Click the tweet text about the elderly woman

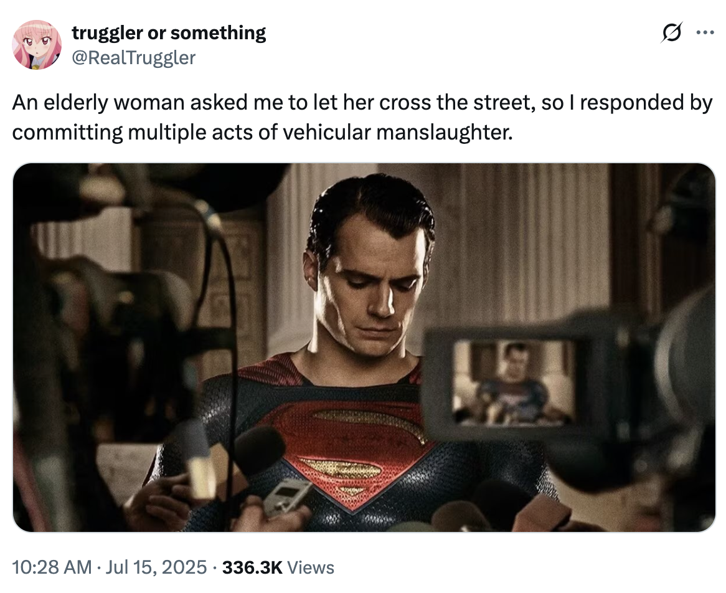coord(362,117)
